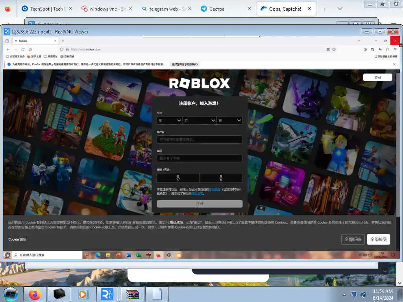Open the remote notification center icon
This screenshot has height=302, width=403.
(x=393, y=255)
